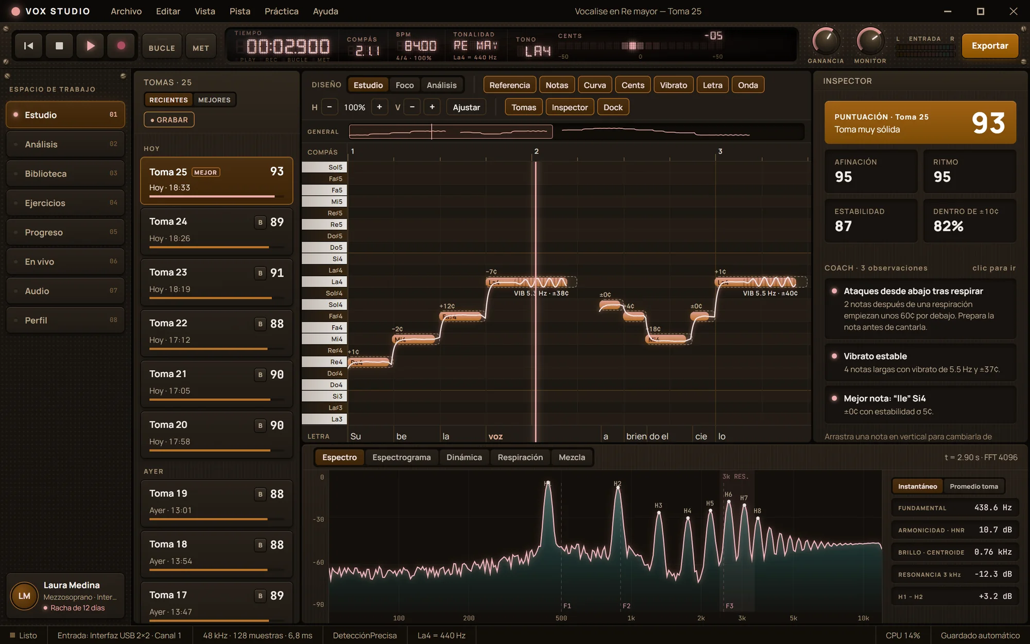Select Promedio toma spectrum mode
This screenshot has width=1030, height=644.
coord(973,486)
